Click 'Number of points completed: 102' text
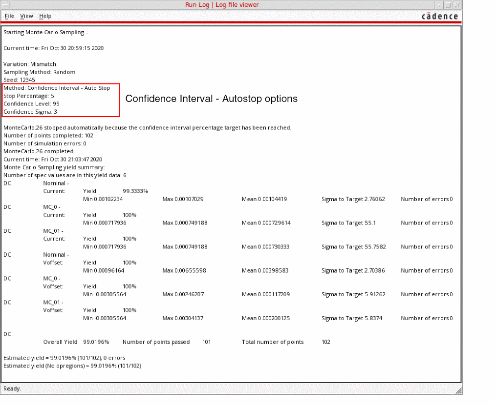Viewport: 495px width, 406px height. click(x=48, y=136)
